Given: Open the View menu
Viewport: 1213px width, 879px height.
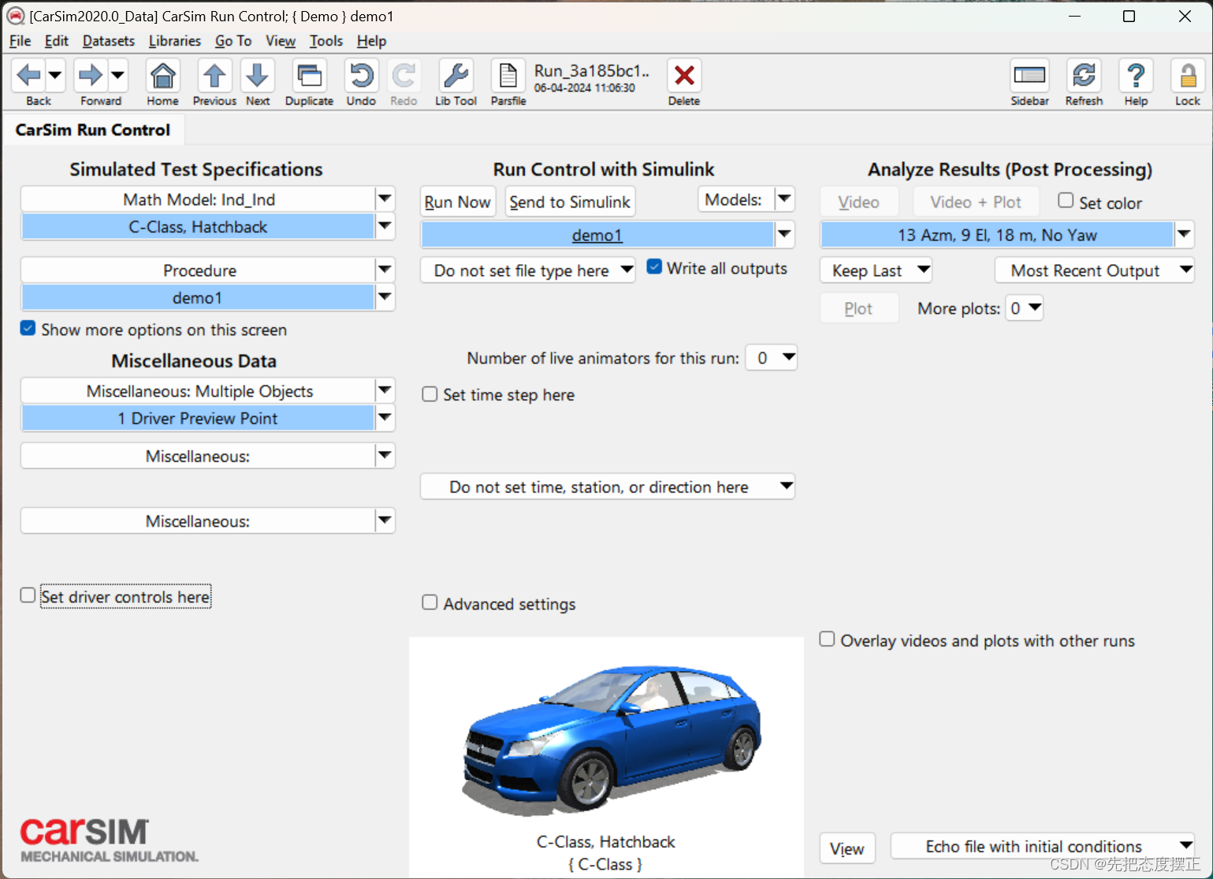Looking at the screenshot, I should pyautogui.click(x=281, y=41).
